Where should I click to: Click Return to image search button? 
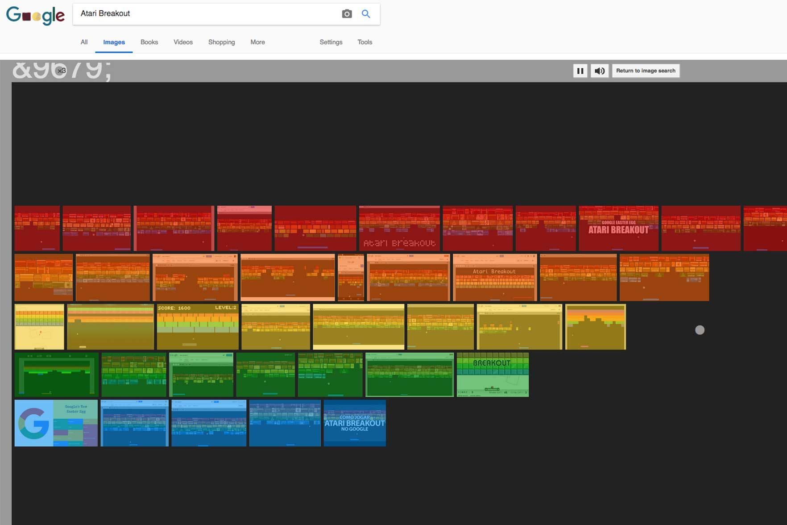[x=645, y=71]
